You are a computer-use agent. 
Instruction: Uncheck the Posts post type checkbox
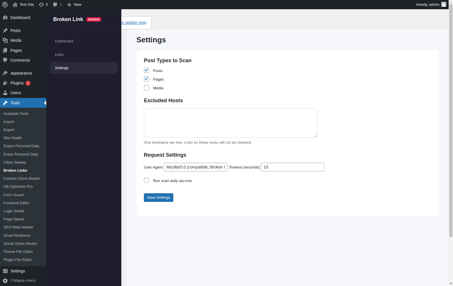146,70
